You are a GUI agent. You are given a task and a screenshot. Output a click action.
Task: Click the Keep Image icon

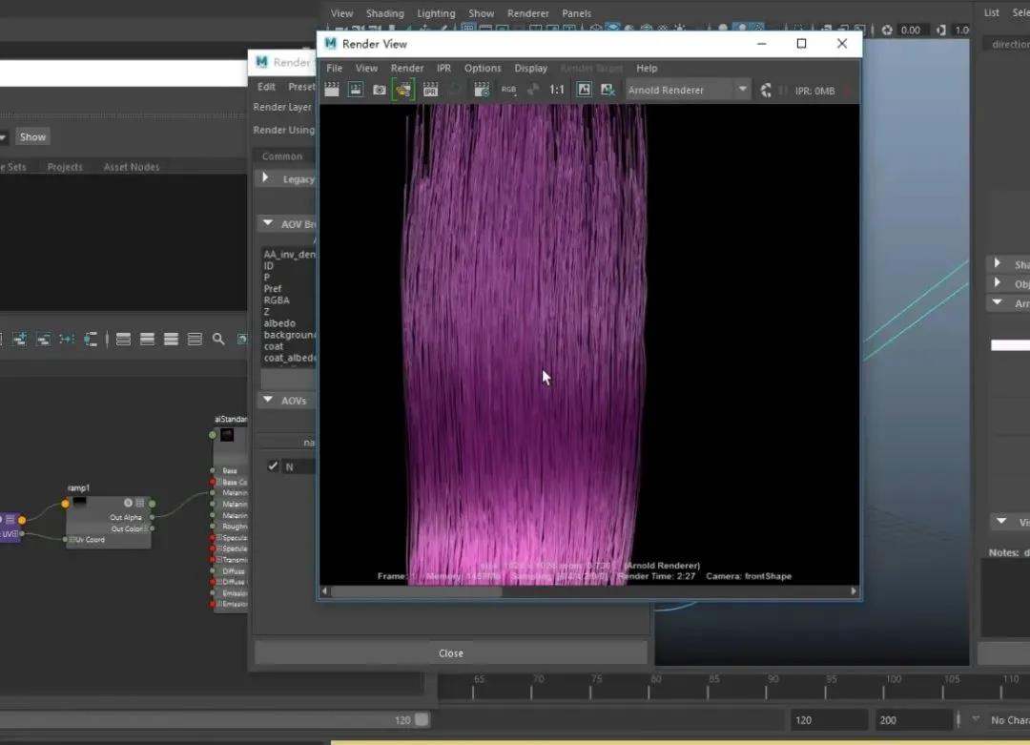[x=584, y=90]
